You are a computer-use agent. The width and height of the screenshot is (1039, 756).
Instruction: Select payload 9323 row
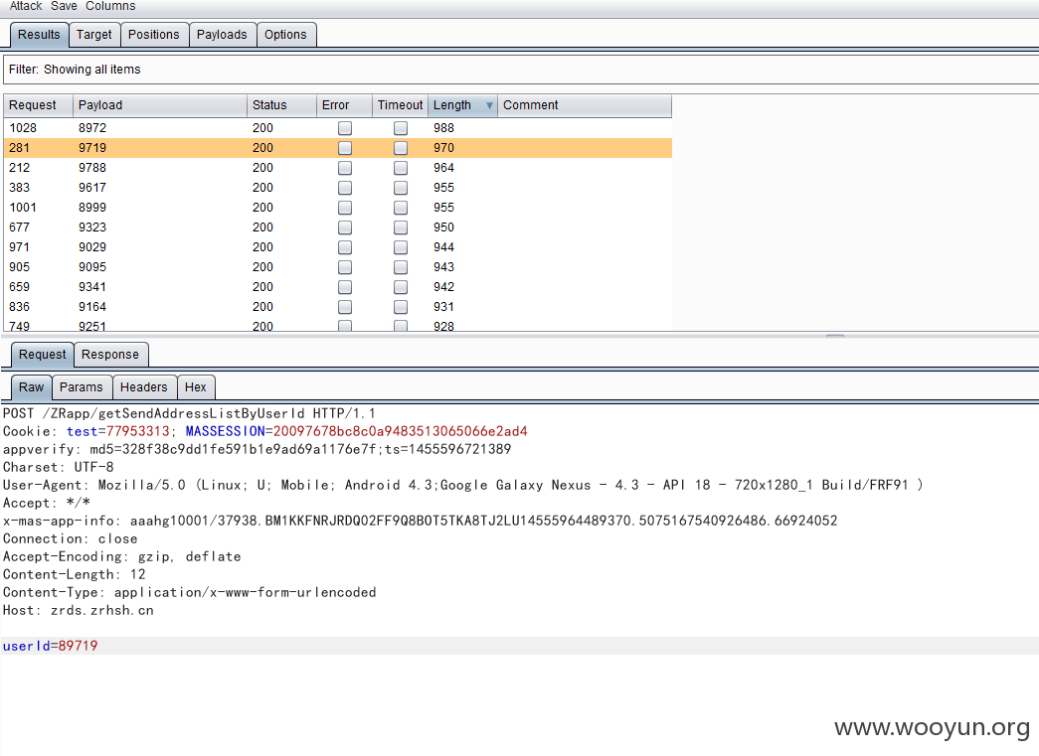click(338, 227)
